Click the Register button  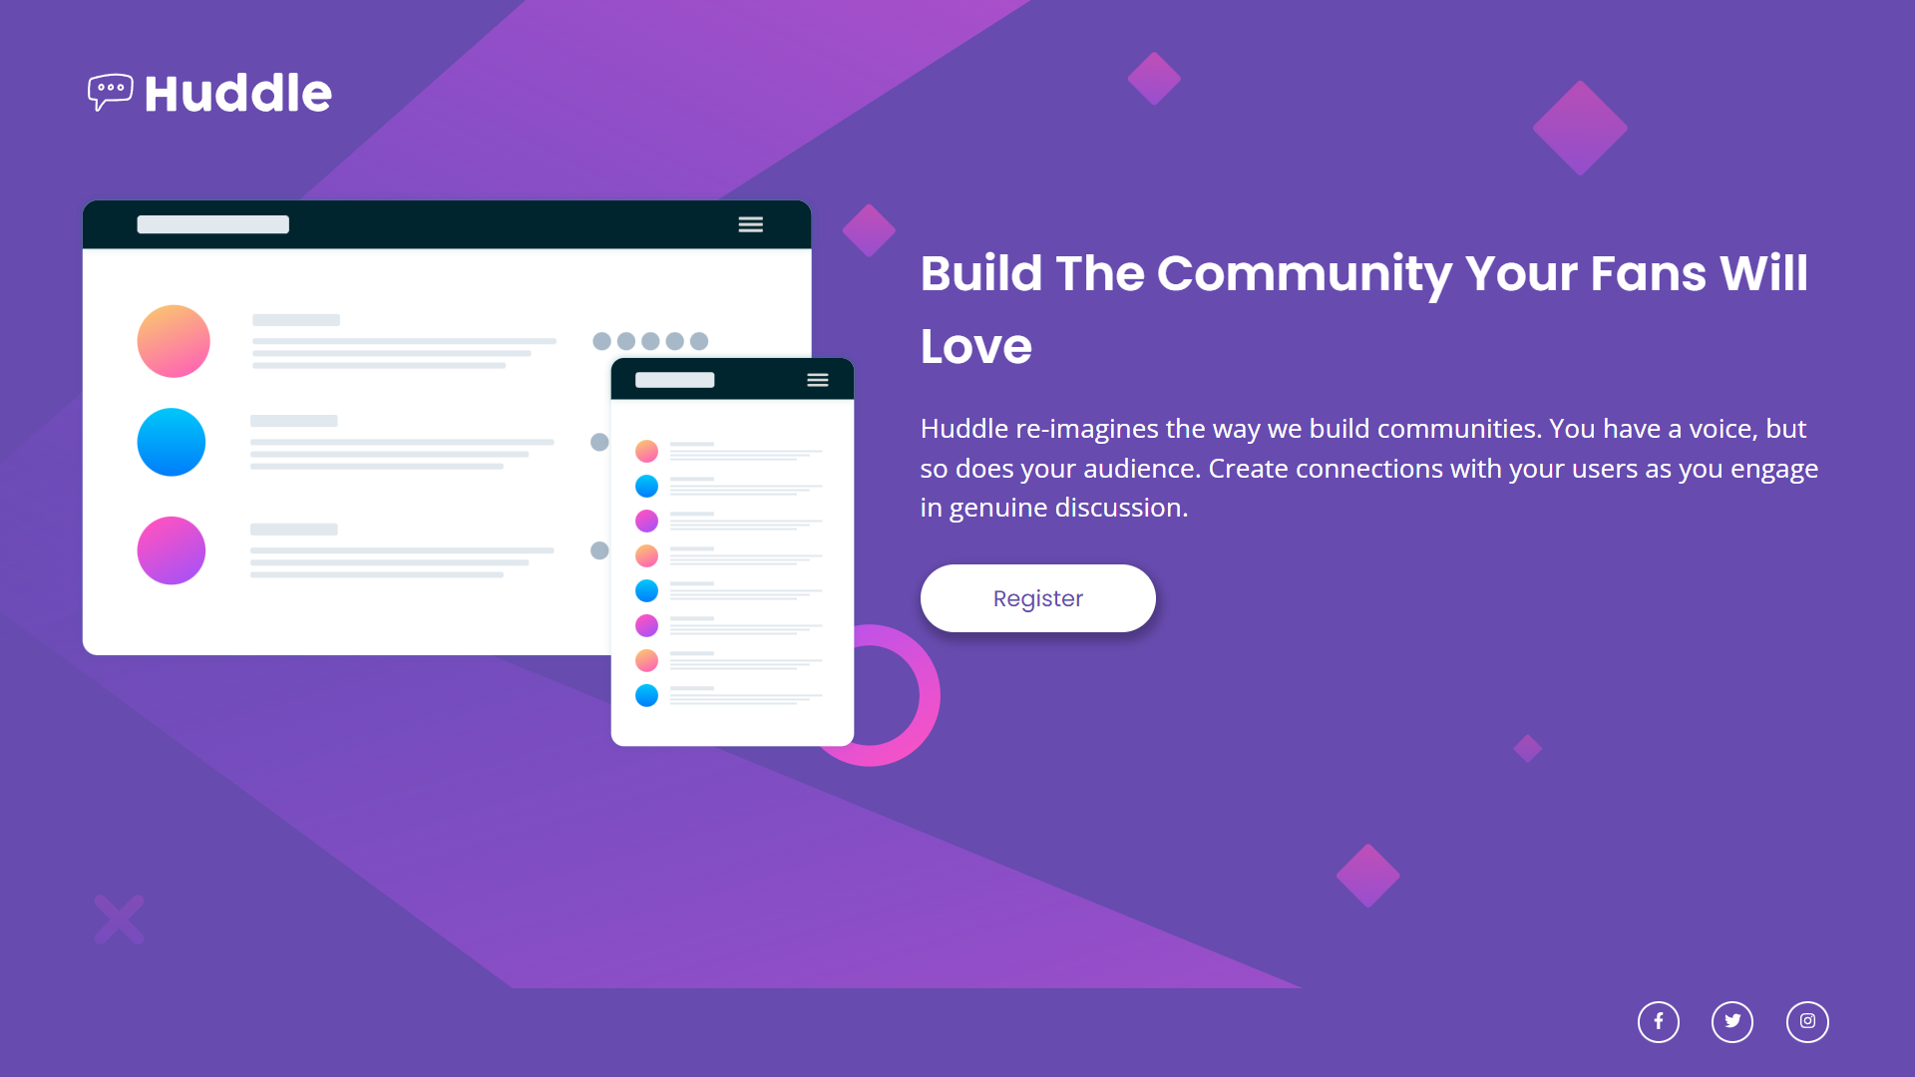1037,598
